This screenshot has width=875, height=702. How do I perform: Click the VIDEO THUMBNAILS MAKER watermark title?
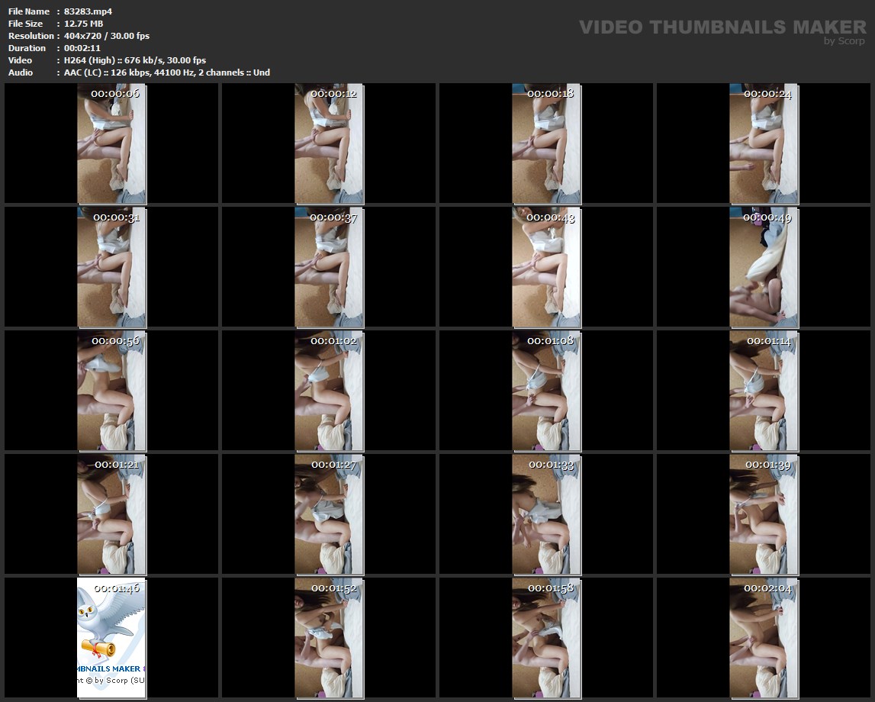point(722,27)
